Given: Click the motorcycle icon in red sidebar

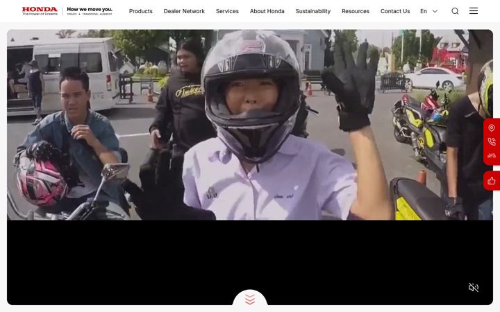Looking at the screenshot, I should (x=492, y=156).
